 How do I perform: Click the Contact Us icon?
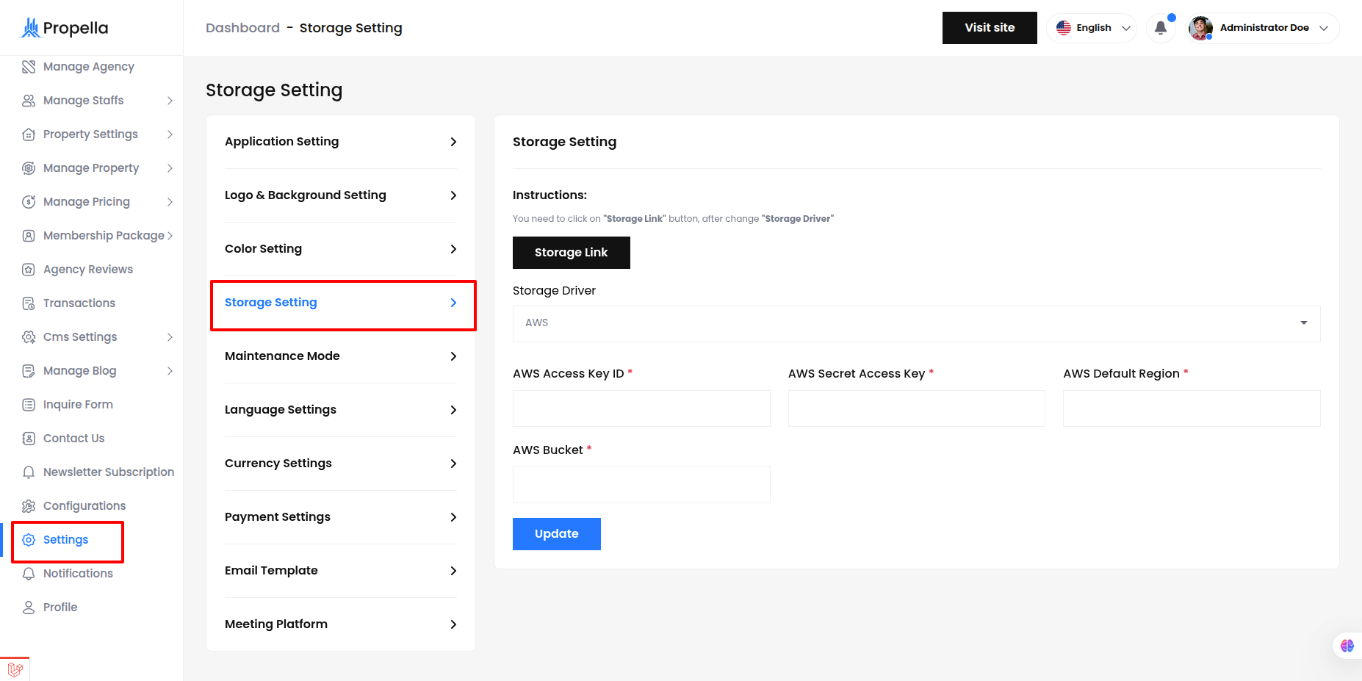(29, 439)
